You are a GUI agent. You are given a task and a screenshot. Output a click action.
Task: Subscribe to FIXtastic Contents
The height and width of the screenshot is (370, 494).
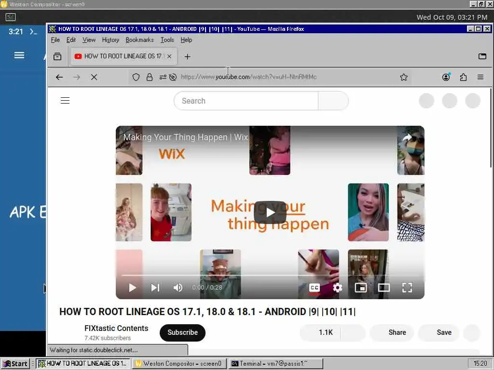182,332
